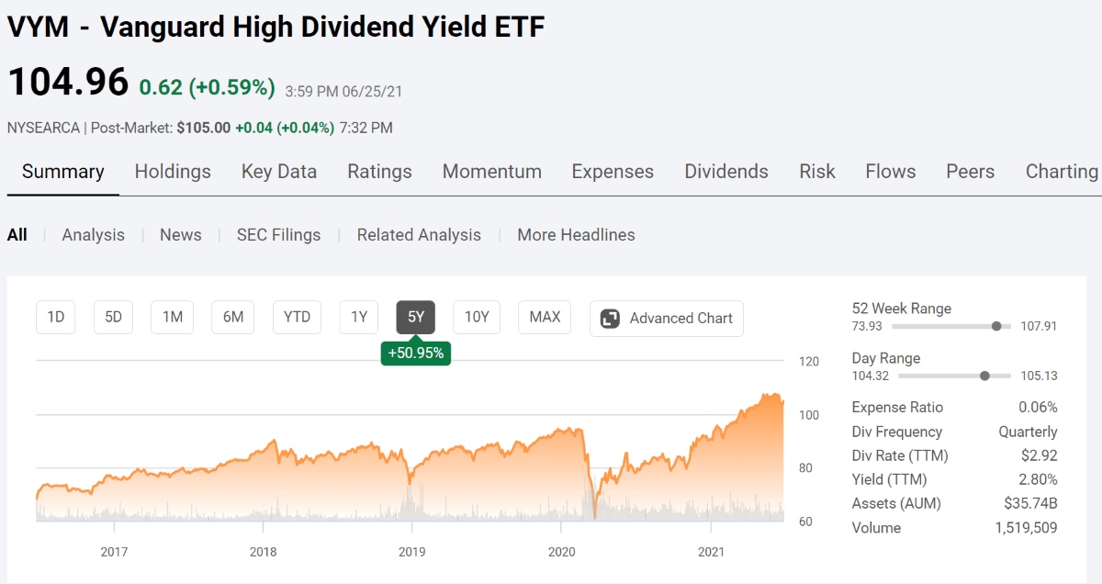
Task: Switch chart to 1Y view
Action: [359, 317]
